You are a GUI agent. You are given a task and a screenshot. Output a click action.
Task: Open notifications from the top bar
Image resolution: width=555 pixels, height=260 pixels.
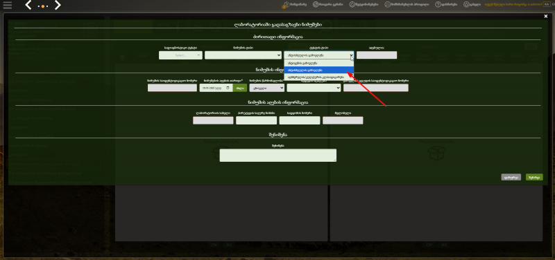(x=364, y=5)
